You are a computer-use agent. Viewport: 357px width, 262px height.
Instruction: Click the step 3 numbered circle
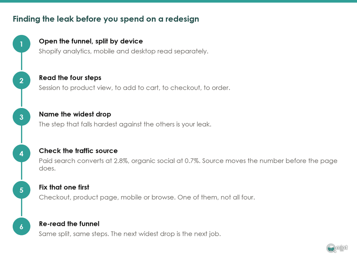point(21,117)
